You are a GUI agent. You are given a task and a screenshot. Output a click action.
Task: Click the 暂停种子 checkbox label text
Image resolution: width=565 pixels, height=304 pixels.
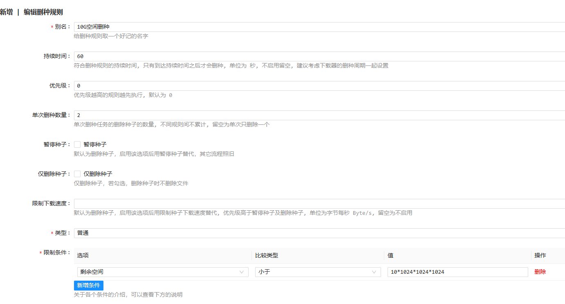coord(95,144)
